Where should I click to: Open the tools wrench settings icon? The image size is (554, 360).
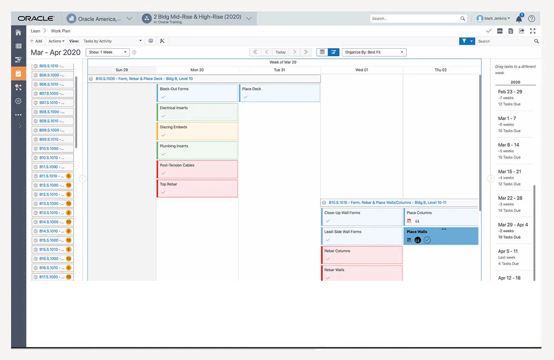(162, 41)
